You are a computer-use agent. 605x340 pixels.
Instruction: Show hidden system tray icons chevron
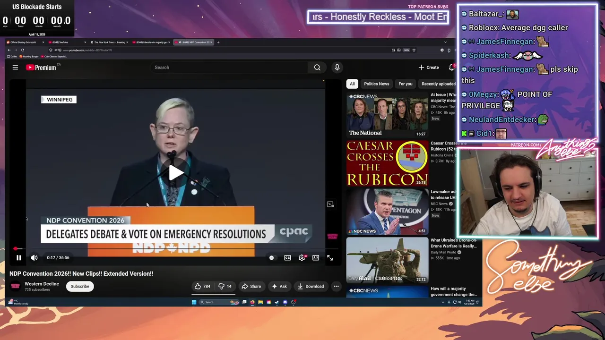pos(443,302)
